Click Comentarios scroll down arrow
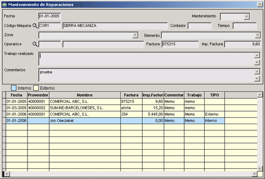This screenshot has width=265, height=179. click(257, 78)
